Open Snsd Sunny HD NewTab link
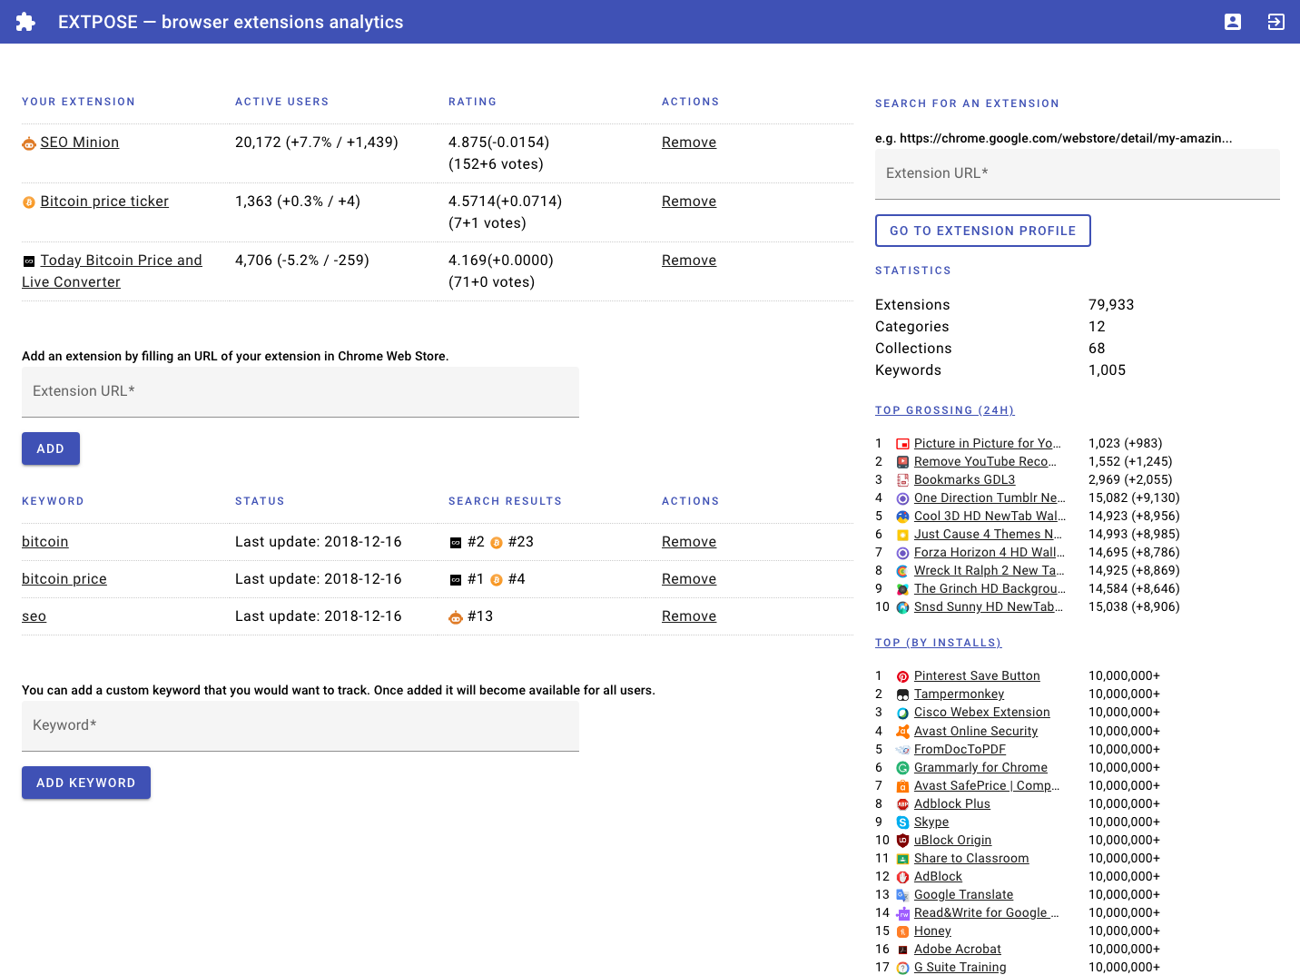1300x975 pixels. tap(989, 606)
